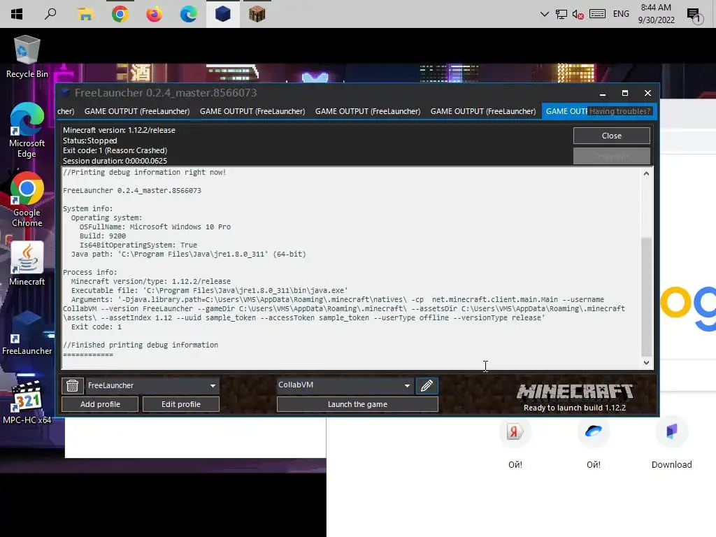Screen dimensions: 716x537
Task: Click 'Session duration: 0:00:00.0625' text
Action: tap(115, 161)
